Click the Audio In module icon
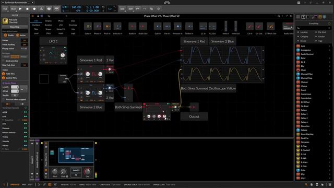This screenshot has height=188, width=334. [132, 27]
